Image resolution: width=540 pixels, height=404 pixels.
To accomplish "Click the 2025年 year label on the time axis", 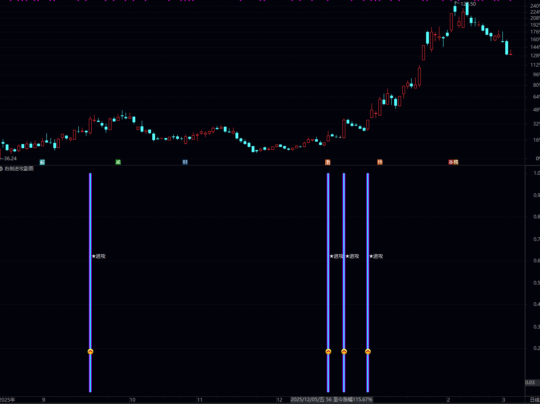I will pos(8,400).
